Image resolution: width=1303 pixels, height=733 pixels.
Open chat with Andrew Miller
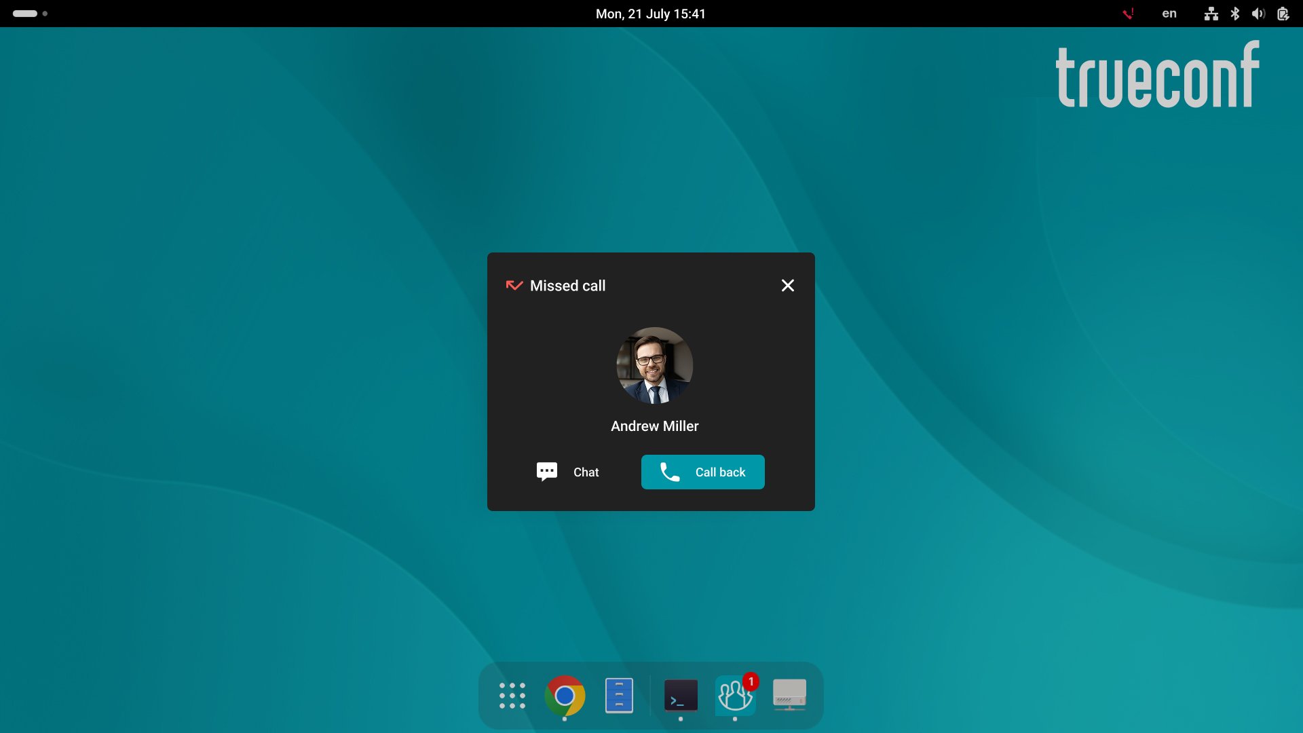tap(567, 472)
